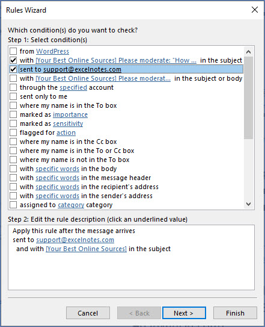
Task: Enable 'where my name is in the Cc box'
Action: [x=13, y=142]
